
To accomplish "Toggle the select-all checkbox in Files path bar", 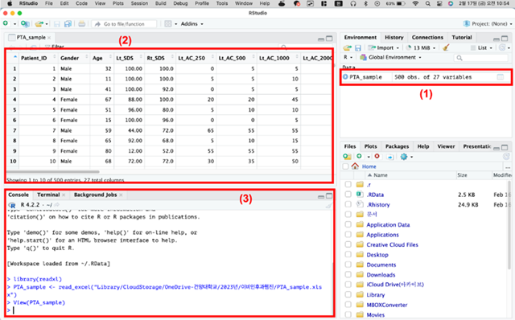I will pos(345,166).
